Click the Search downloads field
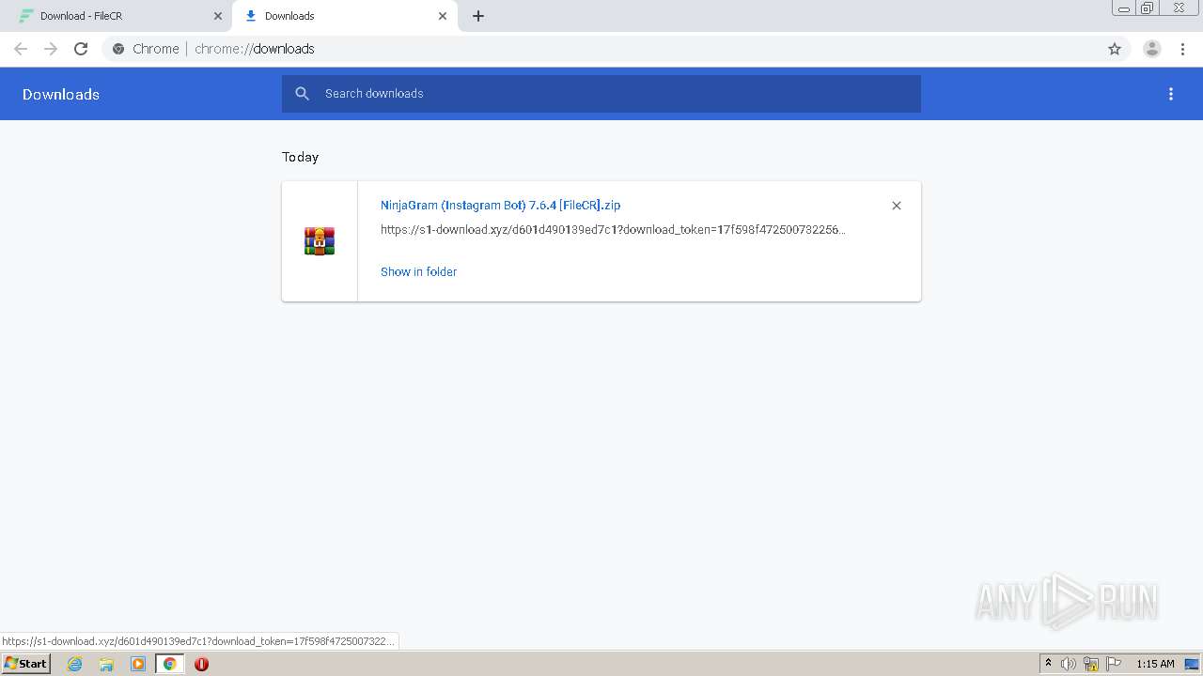 (601, 94)
